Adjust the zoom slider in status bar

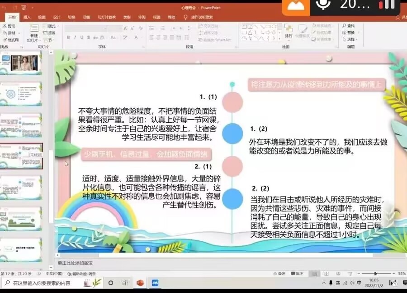[375, 274]
